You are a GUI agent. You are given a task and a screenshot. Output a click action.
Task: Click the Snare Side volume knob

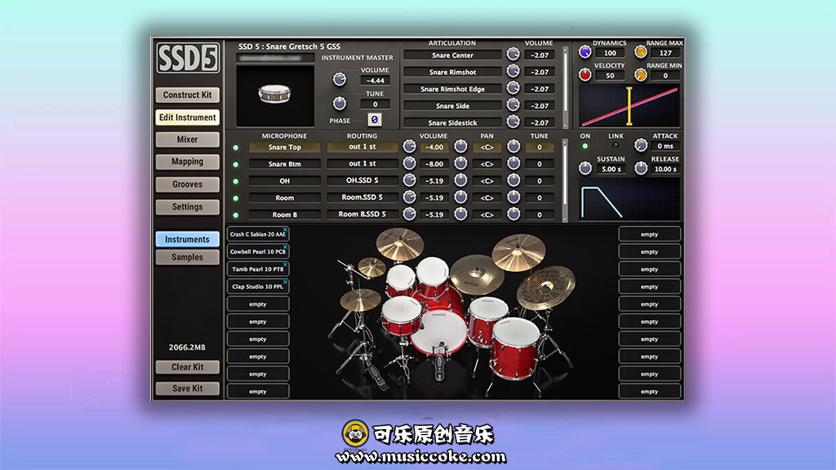[513, 105]
